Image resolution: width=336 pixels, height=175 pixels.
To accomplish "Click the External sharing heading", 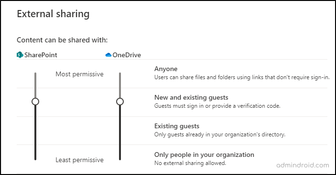I will [53, 14].
